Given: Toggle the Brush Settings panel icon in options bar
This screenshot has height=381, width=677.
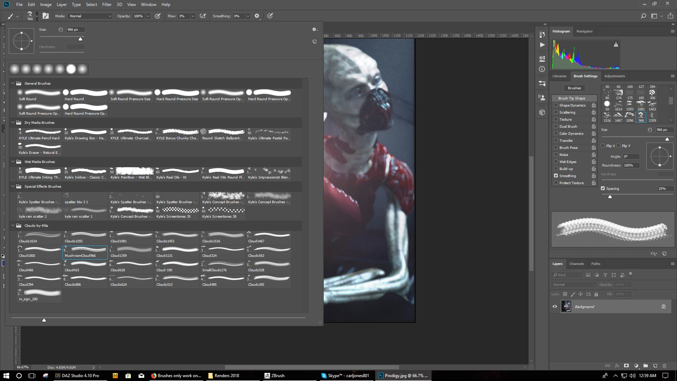Looking at the screenshot, I should (x=46, y=16).
